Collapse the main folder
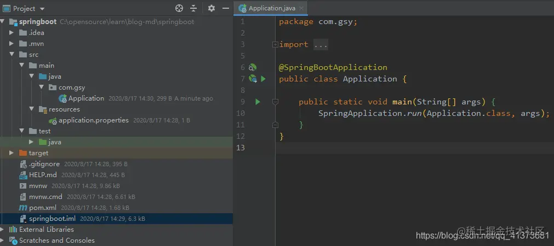This screenshot has height=246, width=554. click(21, 66)
